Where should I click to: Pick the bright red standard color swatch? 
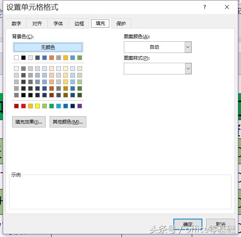(23, 106)
